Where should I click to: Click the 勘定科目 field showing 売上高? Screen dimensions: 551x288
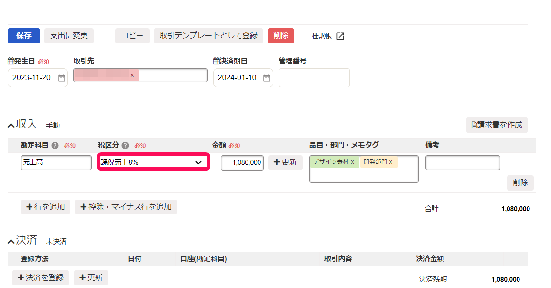(56, 162)
